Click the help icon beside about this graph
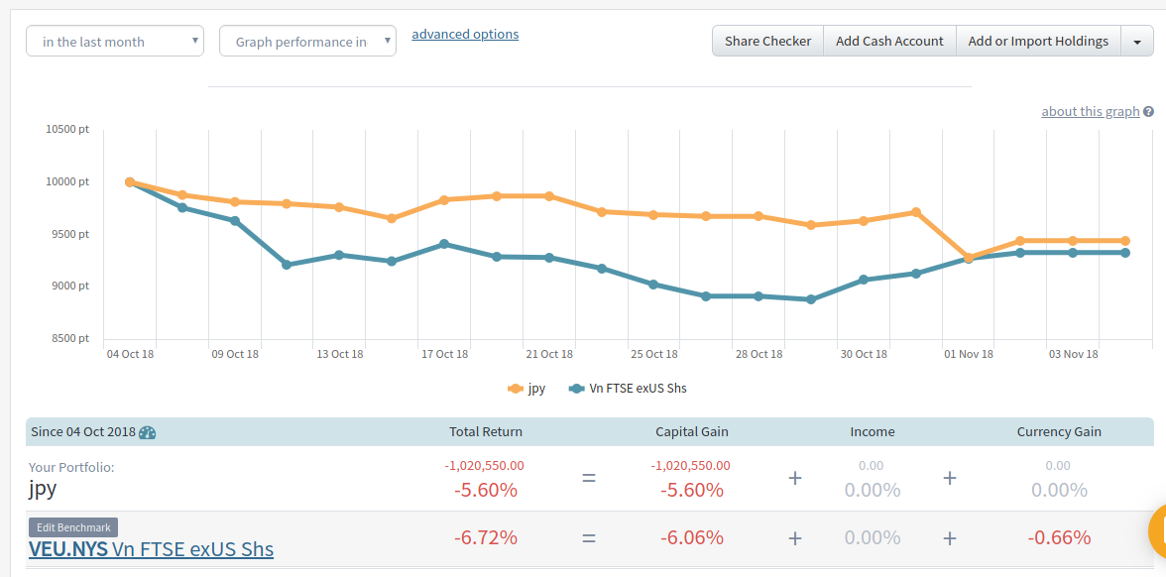The width and height of the screenshot is (1166, 577). (1148, 112)
